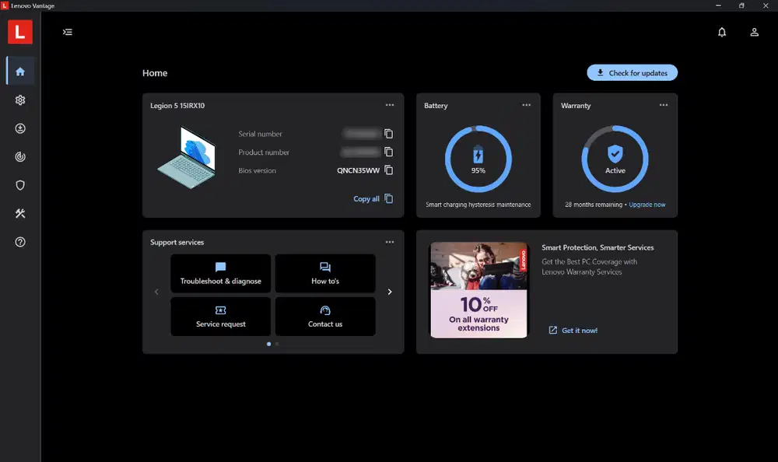Restore down the Lenovo Vantage window

pyautogui.click(x=741, y=5)
